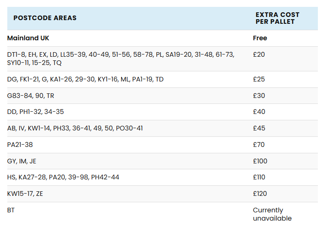The height and width of the screenshot is (227, 322).
Task: Click the POSTCODE AREAS column header
Action: click(x=45, y=18)
